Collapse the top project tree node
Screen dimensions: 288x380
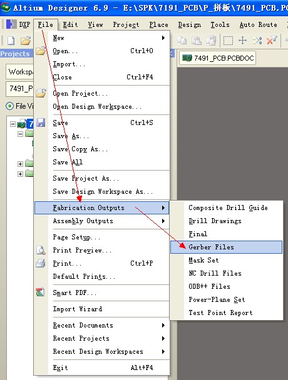tap(13, 124)
